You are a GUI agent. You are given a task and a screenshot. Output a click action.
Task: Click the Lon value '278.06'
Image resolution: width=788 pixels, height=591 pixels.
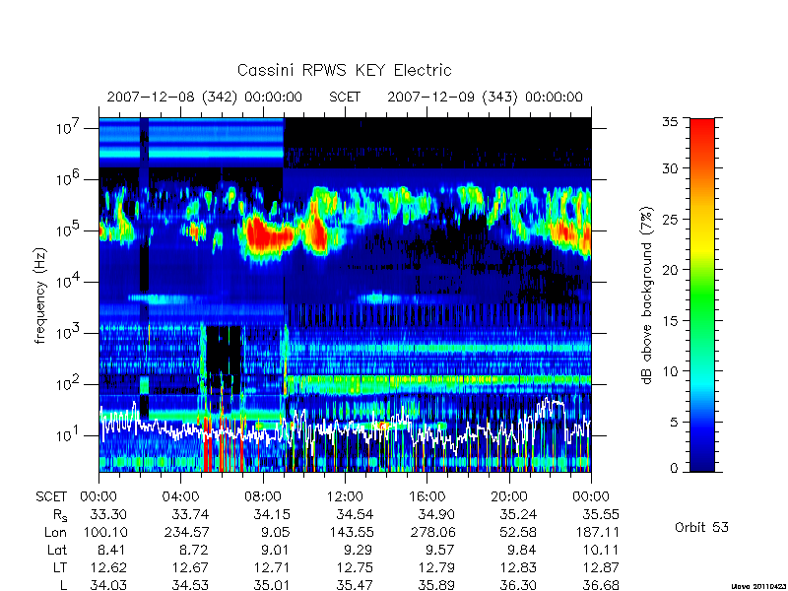point(432,532)
